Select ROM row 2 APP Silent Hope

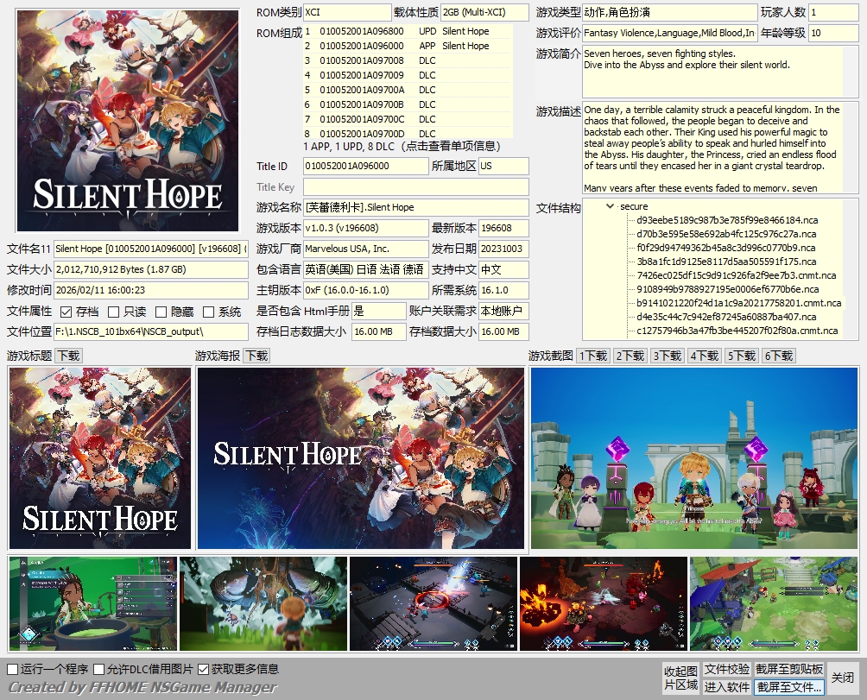[408, 46]
